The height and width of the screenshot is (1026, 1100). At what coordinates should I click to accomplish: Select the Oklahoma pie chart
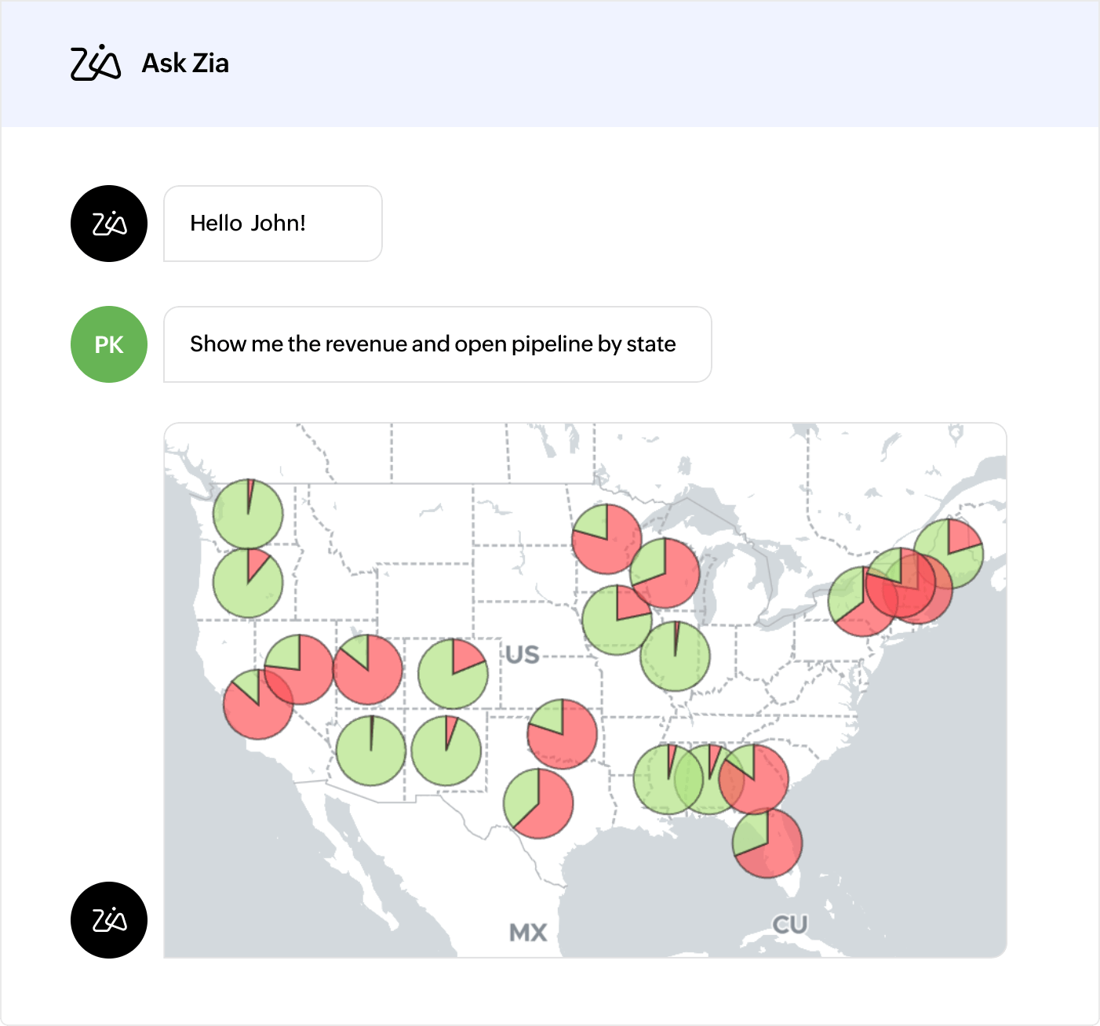point(562,733)
